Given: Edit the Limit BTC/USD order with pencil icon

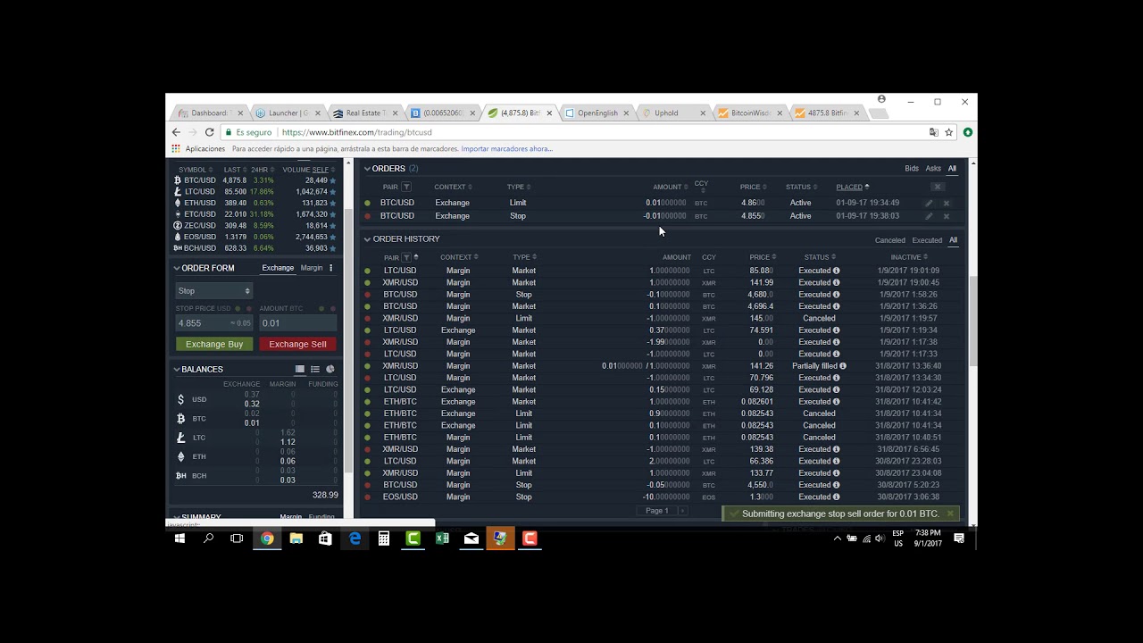Looking at the screenshot, I should (x=929, y=203).
